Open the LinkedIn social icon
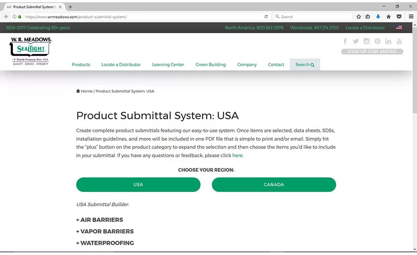The height and width of the screenshot is (255, 417). click(x=388, y=41)
